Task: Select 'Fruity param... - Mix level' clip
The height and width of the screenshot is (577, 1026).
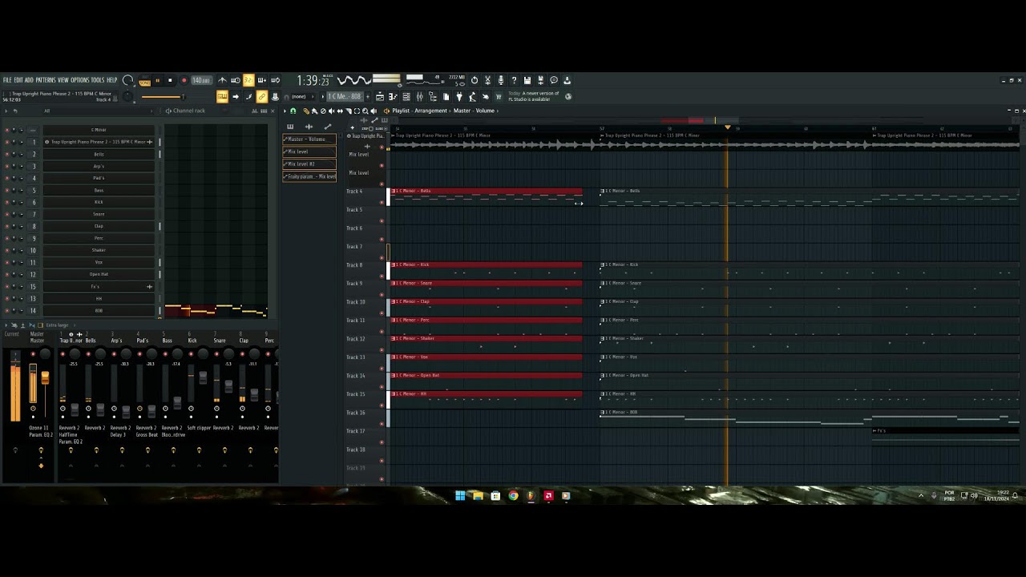Action: click(309, 176)
